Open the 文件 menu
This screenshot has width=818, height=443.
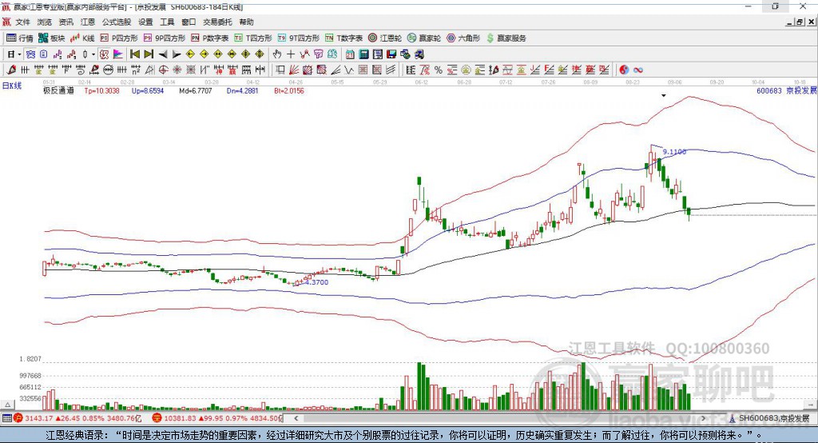tap(22, 22)
